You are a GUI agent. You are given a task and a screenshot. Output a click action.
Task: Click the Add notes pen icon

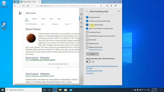tap(111, 6)
